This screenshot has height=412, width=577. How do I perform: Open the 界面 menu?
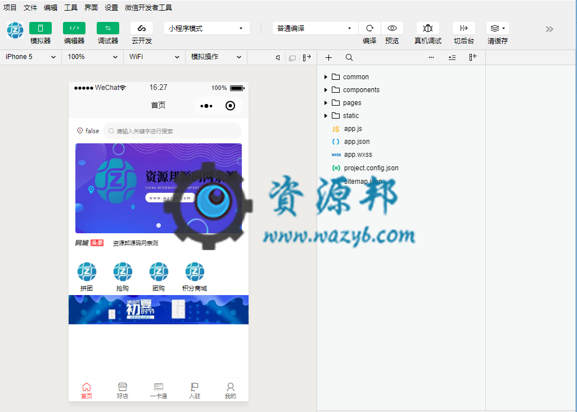pos(91,7)
